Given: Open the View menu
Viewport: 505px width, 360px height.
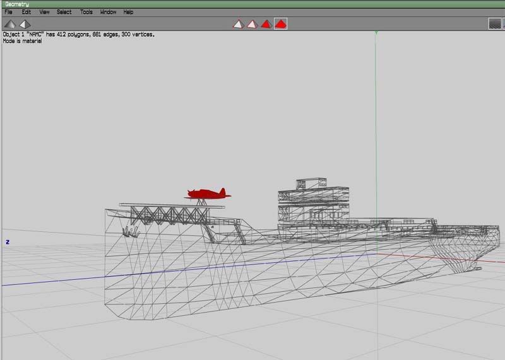Looking at the screenshot, I should (x=44, y=12).
